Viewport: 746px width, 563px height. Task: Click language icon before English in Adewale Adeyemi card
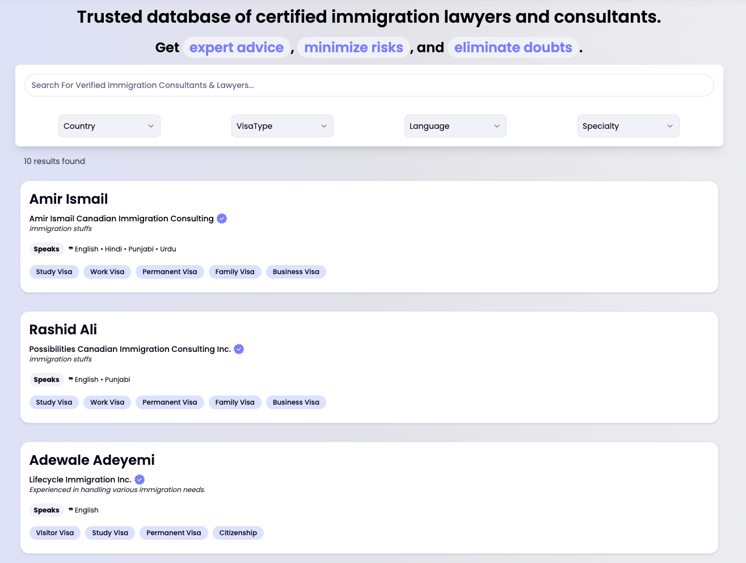[x=71, y=510]
